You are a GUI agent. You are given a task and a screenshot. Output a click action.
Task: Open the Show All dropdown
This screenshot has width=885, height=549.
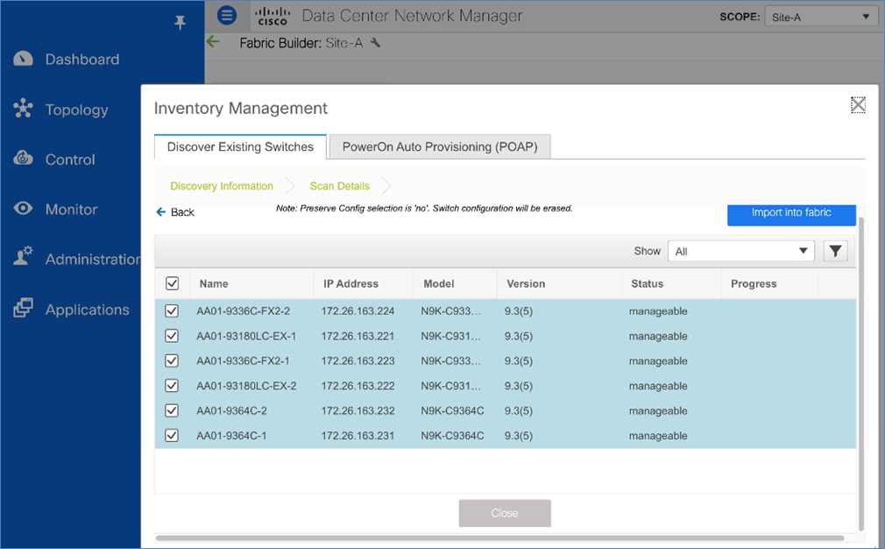741,251
